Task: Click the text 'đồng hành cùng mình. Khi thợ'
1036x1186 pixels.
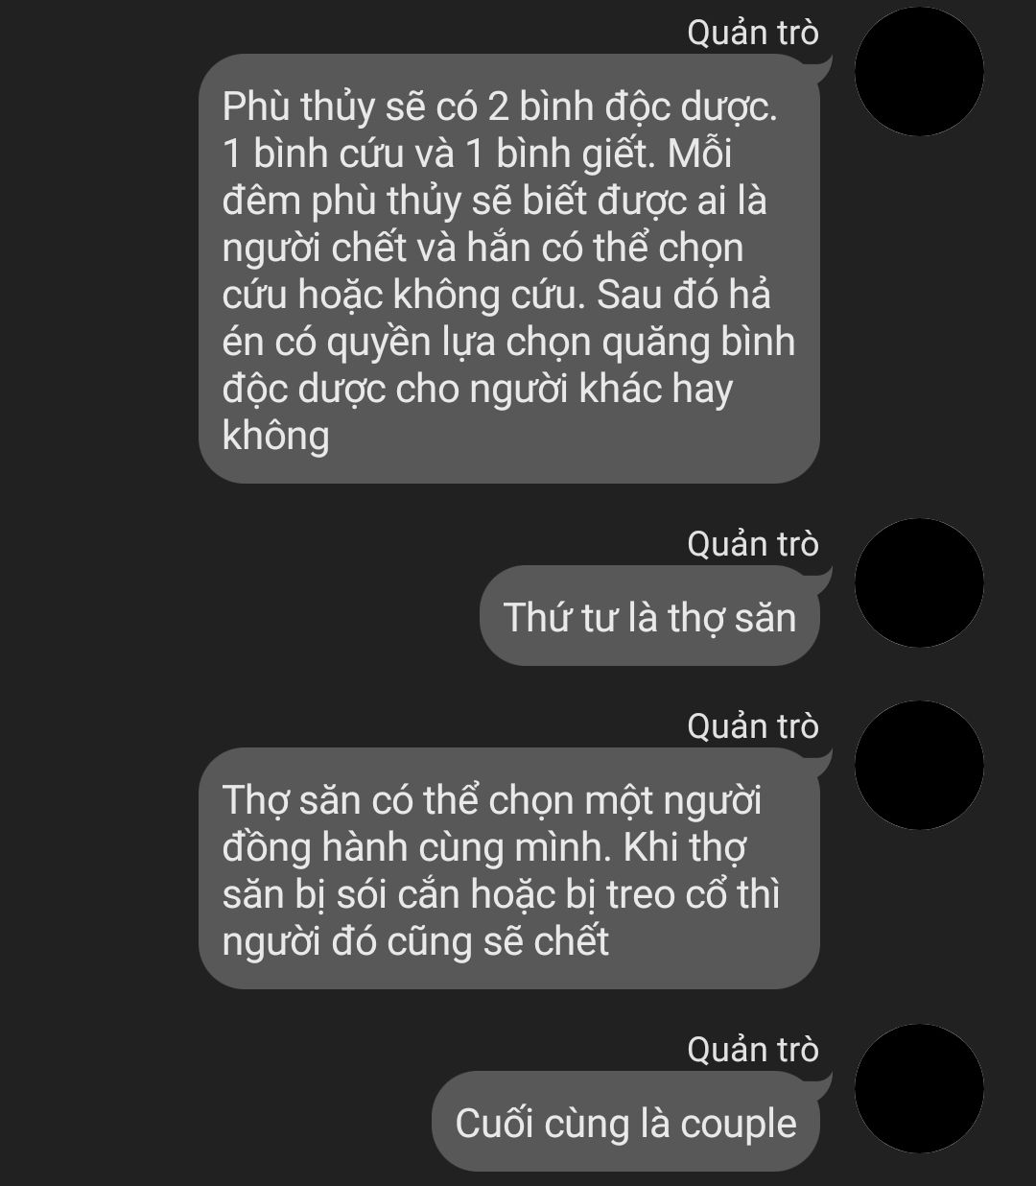Action: [484, 847]
